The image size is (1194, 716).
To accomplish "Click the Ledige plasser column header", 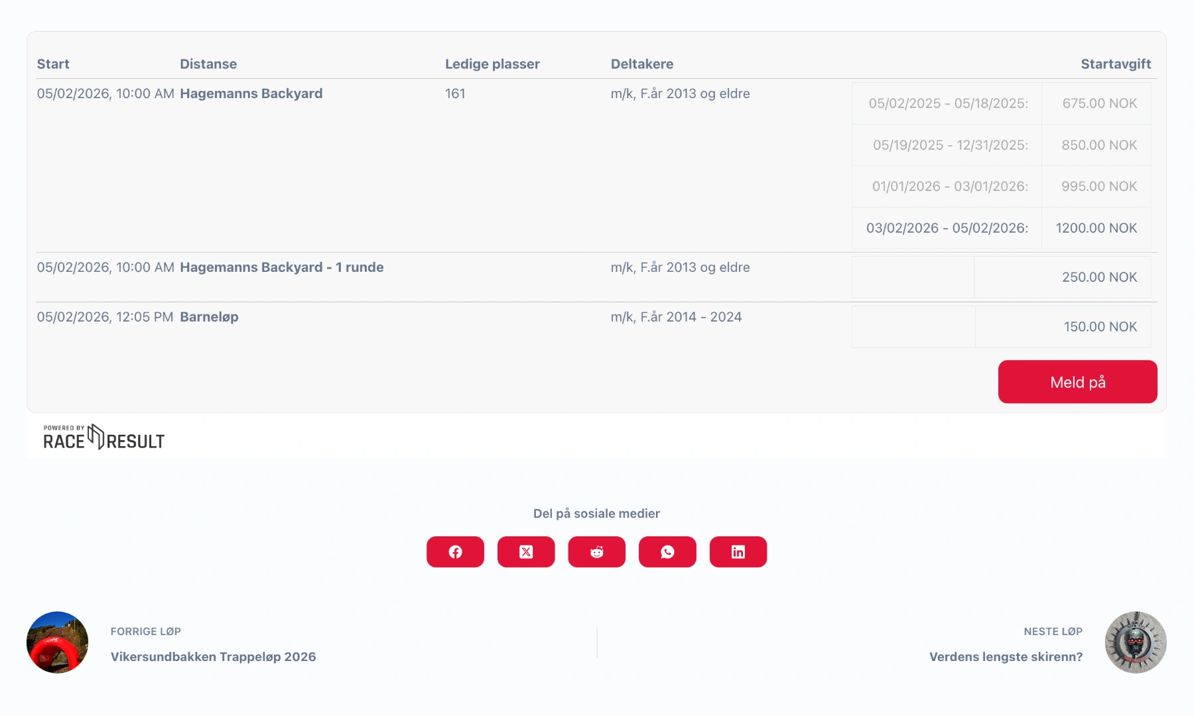I will coord(492,64).
